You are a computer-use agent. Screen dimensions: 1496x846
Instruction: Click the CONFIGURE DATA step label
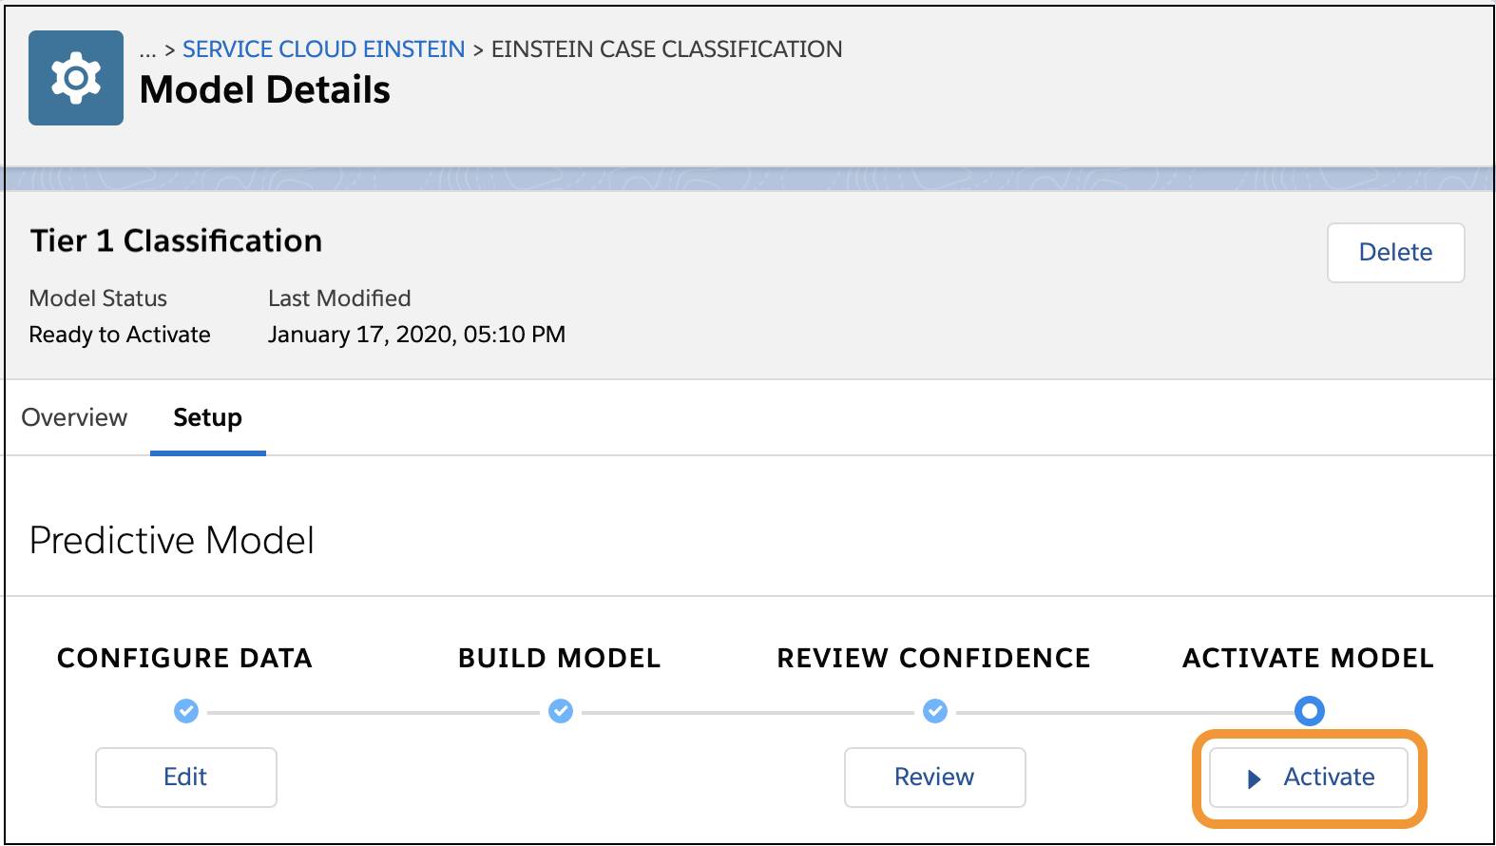(184, 659)
